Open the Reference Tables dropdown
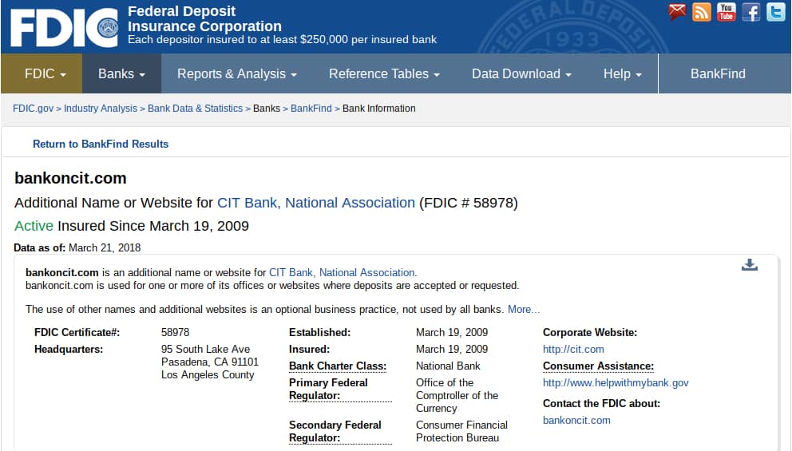 [x=384, y=73]
